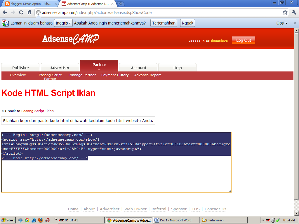Launch Firefox from quick launch

point(40,220)
